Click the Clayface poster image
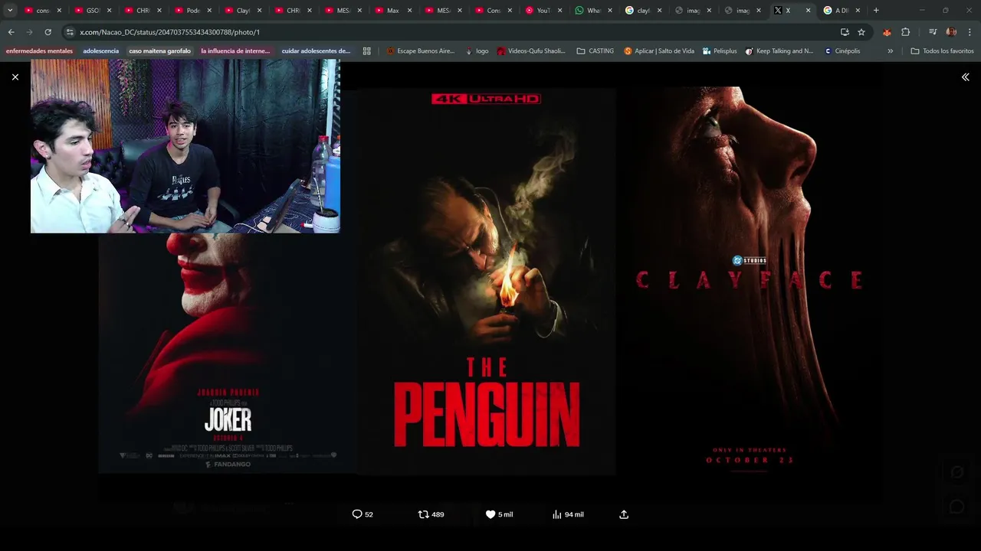This screenshot has width=981, height=551. click(x=750, y=280)
